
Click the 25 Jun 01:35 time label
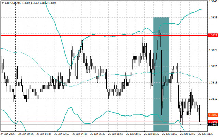(x=44, y=134)
